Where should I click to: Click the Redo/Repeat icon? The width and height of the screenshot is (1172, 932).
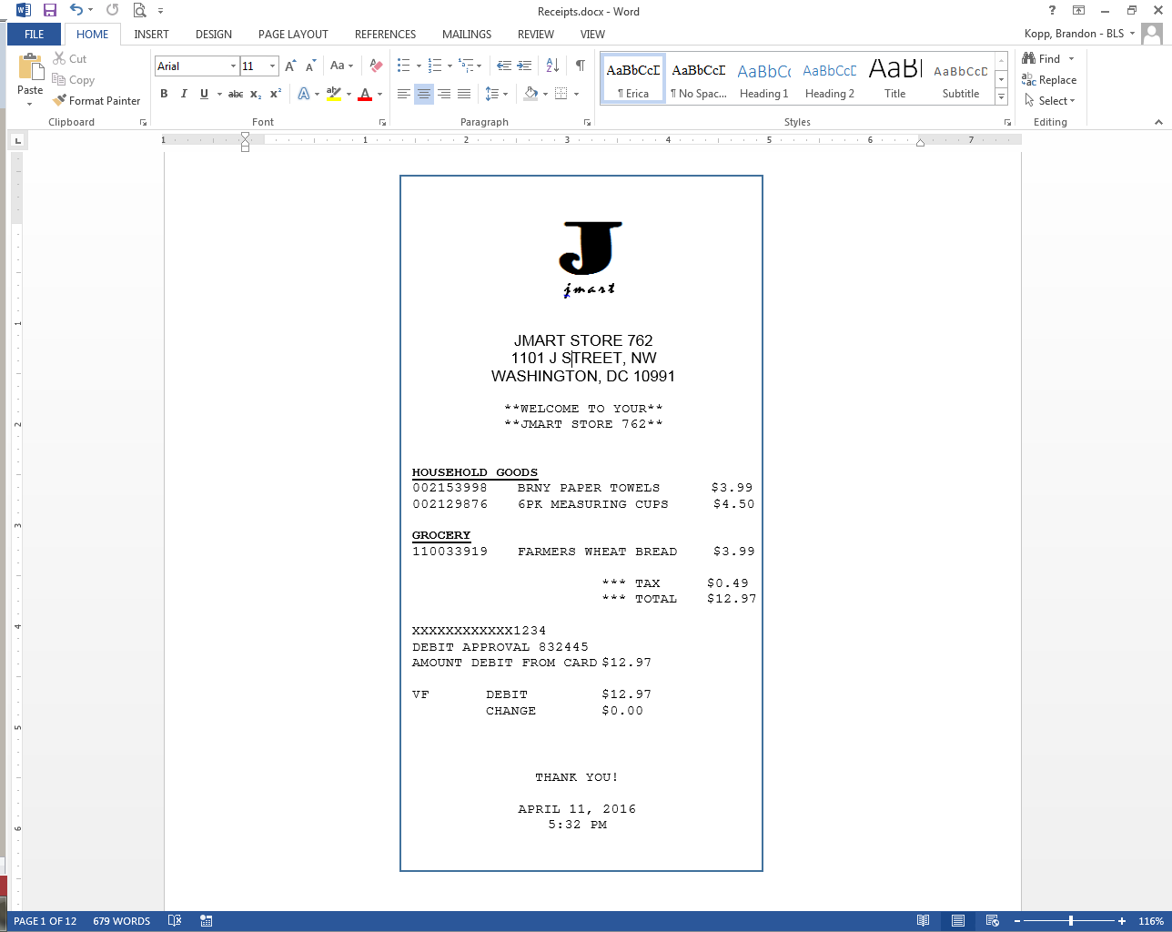point(113,11)
